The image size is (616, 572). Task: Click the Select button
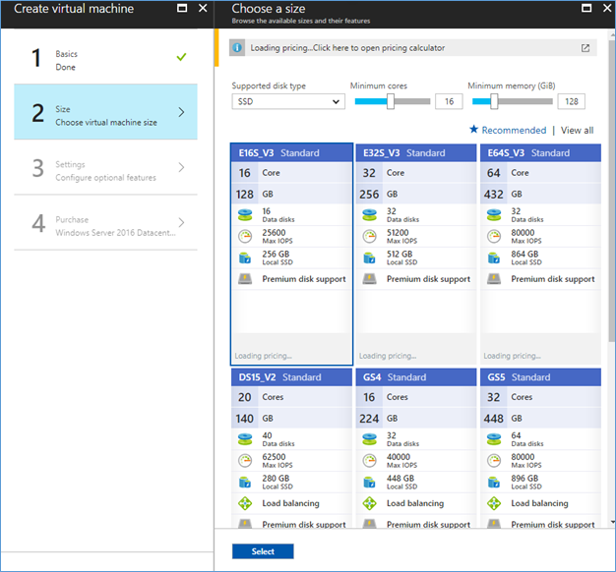tap(263, 551)
